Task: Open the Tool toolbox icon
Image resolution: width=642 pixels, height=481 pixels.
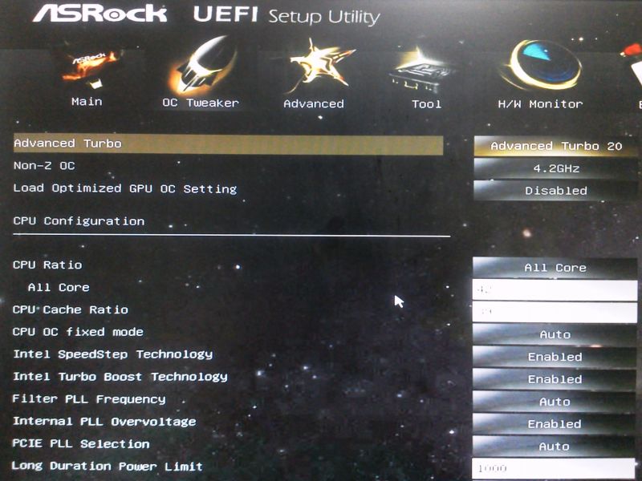Action: [422, 71]
